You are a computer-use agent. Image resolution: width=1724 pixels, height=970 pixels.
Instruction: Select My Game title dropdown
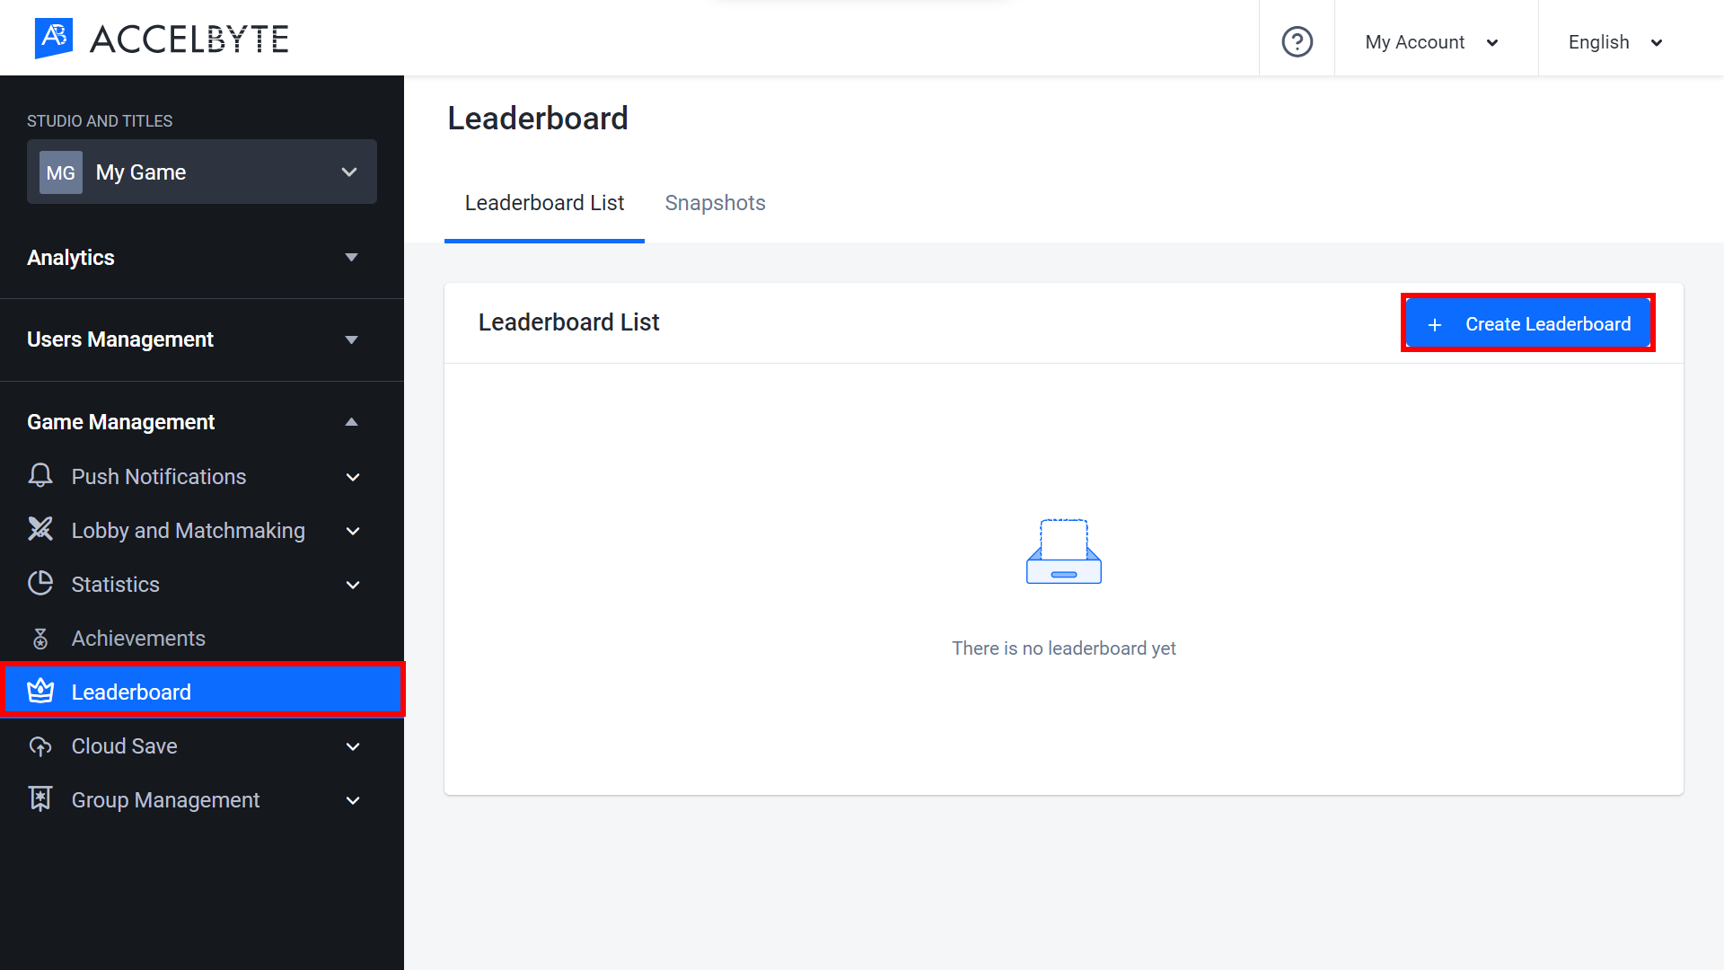click(x=200, y=173)
